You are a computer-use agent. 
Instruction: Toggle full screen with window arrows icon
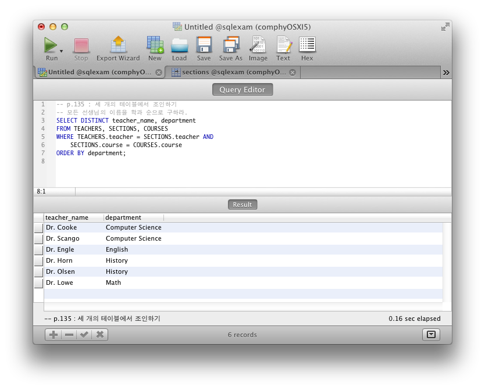[x=445, y=27]
